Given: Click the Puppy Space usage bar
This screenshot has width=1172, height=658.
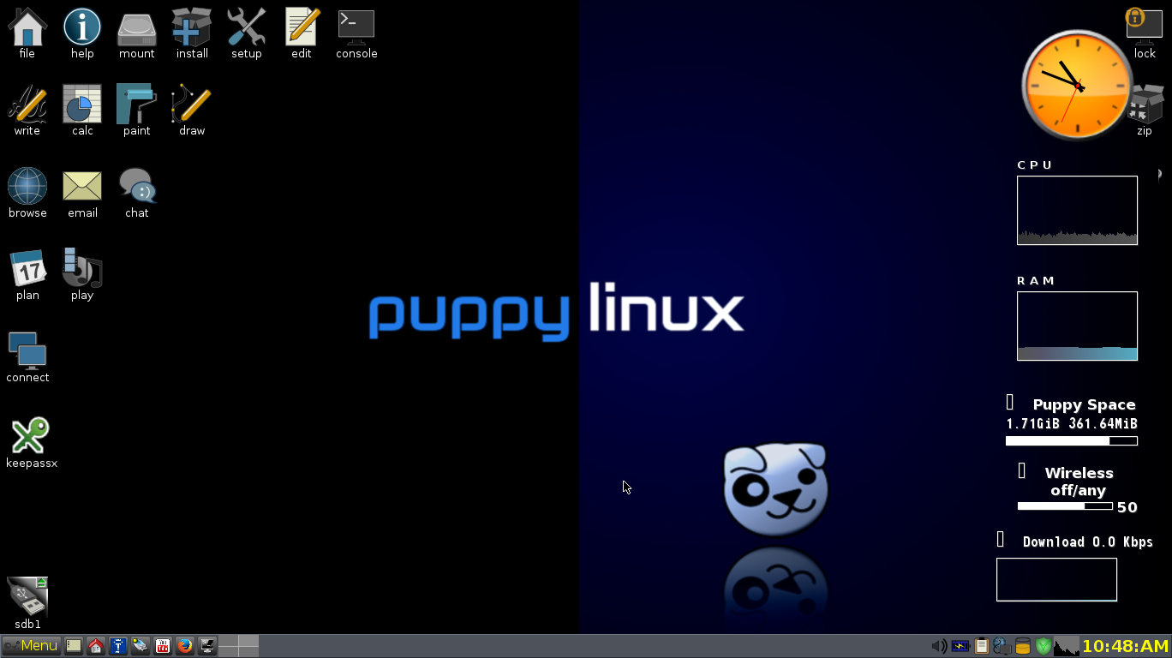Looking at the screenshot, I should (1071, 440).
